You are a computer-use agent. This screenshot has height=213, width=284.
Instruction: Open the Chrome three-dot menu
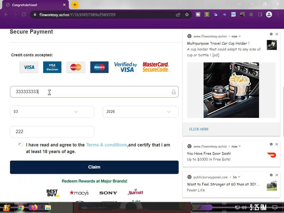pos(278,14)
